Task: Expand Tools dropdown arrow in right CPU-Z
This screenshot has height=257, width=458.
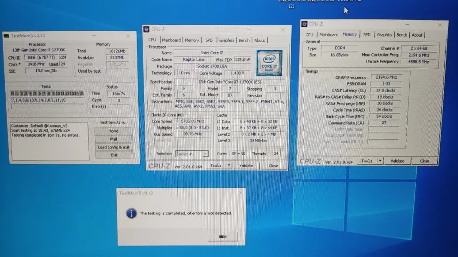Action: coord(380,160)
